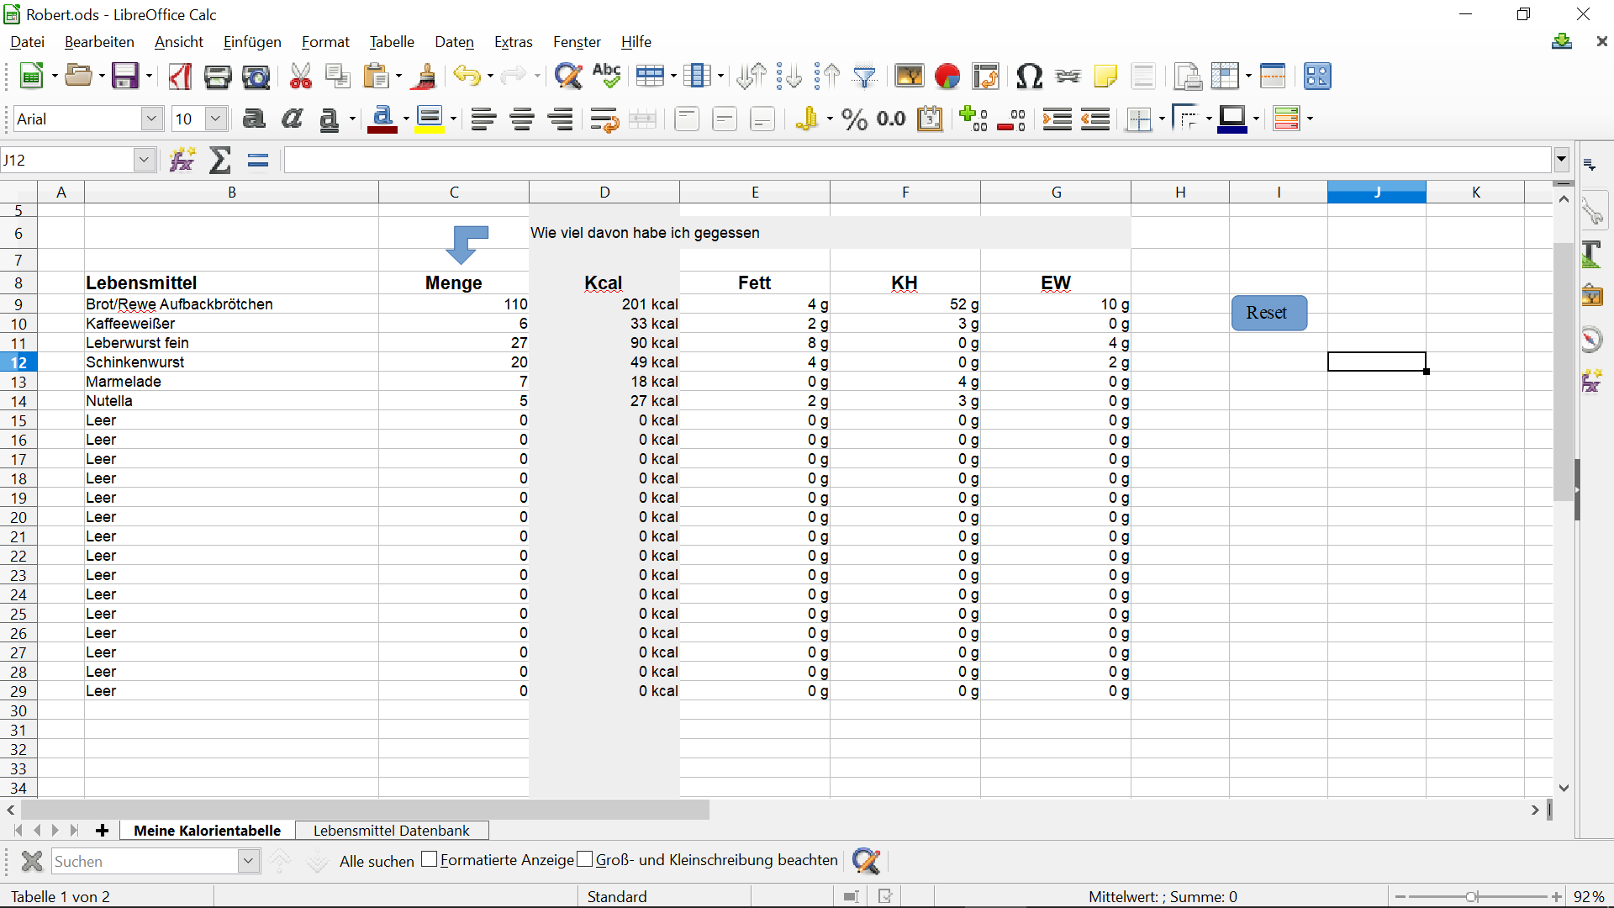The height and width of the screenshot is (908, 1614).
Task: Apply the dark red font color
Action: pos(382,119)
